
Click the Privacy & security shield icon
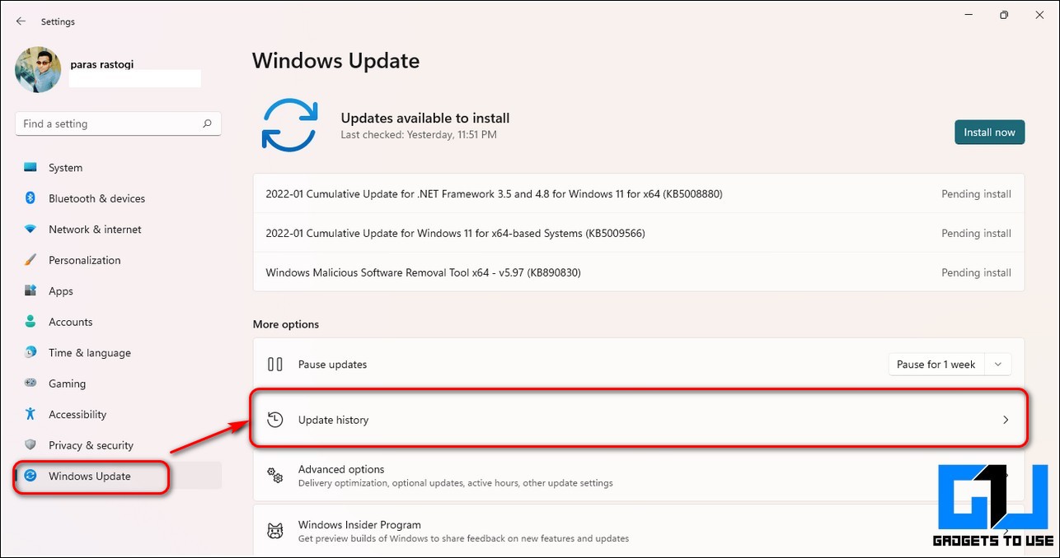click(30, 445)
